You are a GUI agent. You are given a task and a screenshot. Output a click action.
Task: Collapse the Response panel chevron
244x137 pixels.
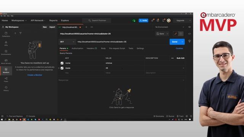[x=183, y=80]
